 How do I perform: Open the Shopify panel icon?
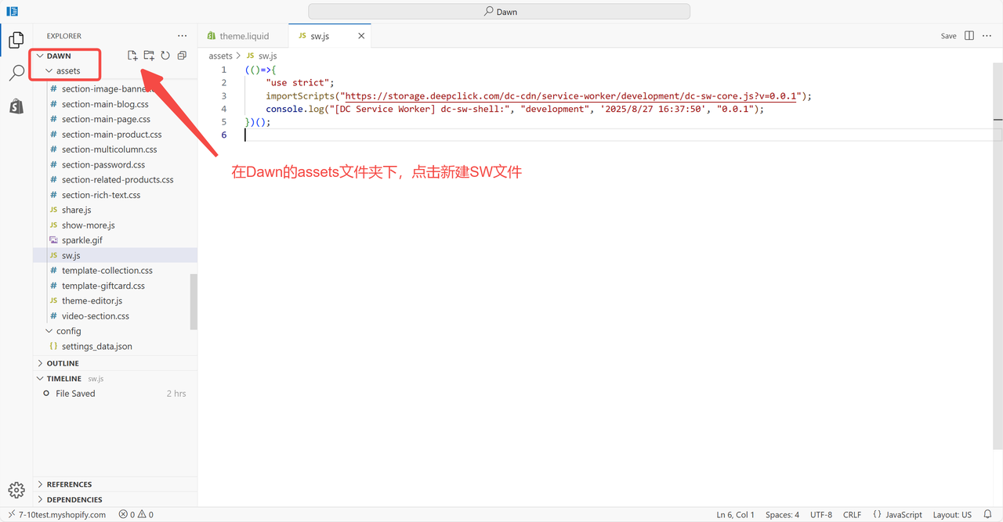click(x=16, y=106)
